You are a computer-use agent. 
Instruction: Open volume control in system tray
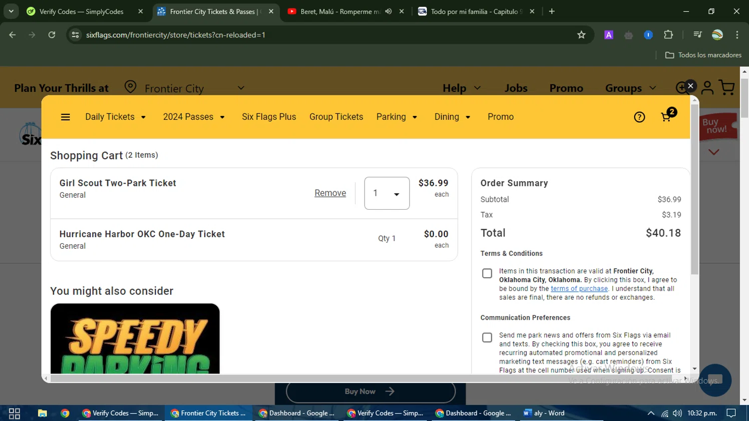coord(677,413)
